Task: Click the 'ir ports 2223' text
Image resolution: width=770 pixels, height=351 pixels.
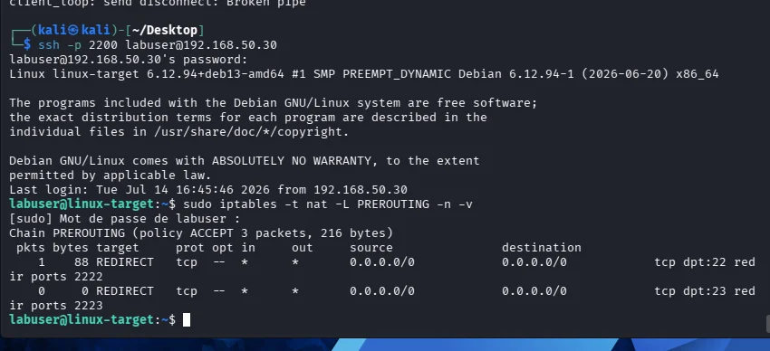Action: coord(56,306)
